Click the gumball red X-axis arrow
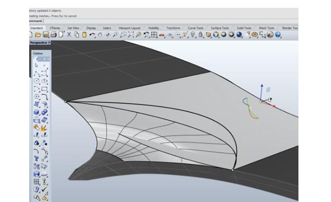This screenshot has height=202, width=331. (x=273, y=106)
